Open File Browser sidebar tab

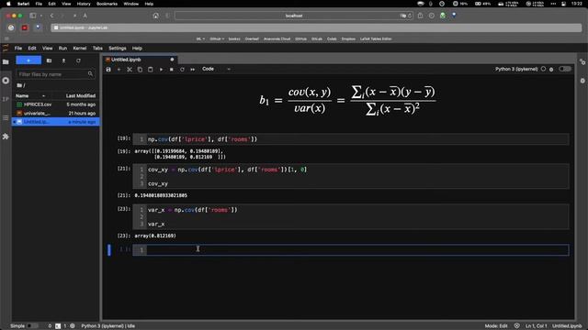coord(6,61)
